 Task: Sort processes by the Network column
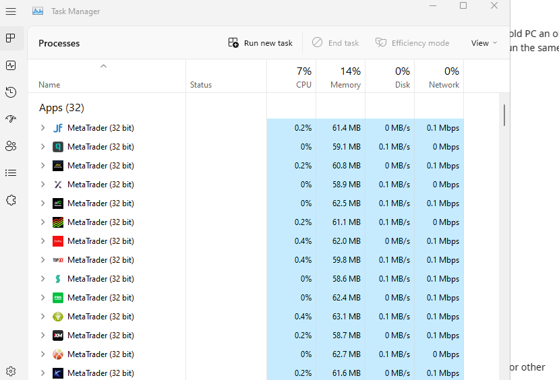pos(439,77)
